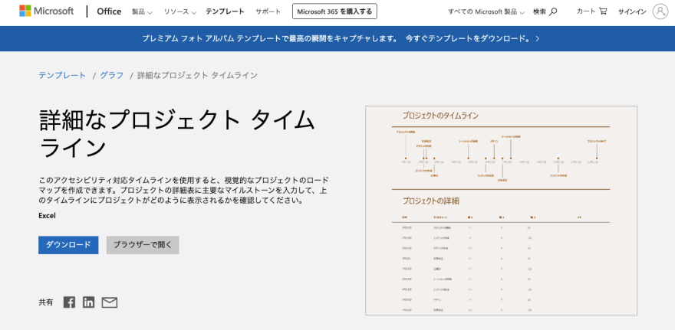
Task: Click the Office brand link
Action: [x=109, y=11]
